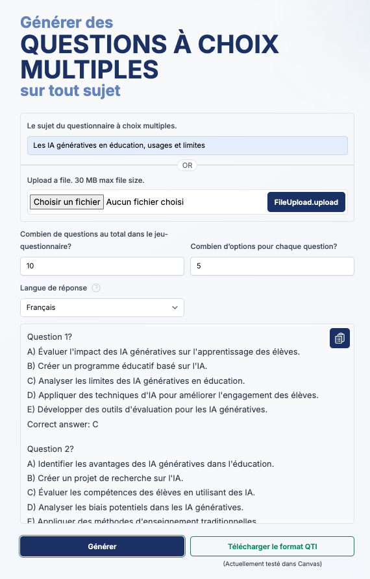The image size is (370, 579).
Task: Open the Langue de réponse help icon
Action: pyautogui.click(x=95, y=288)
